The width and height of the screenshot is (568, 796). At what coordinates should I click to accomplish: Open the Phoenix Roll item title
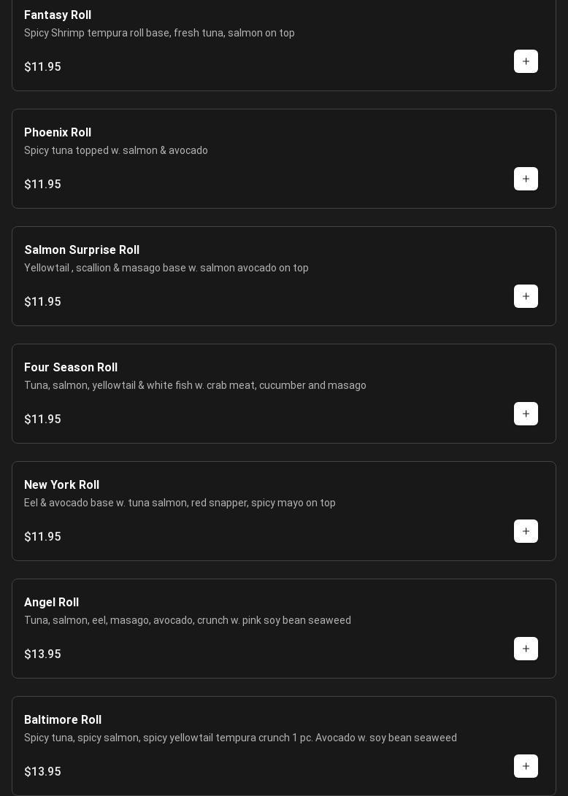click(58, 132)
